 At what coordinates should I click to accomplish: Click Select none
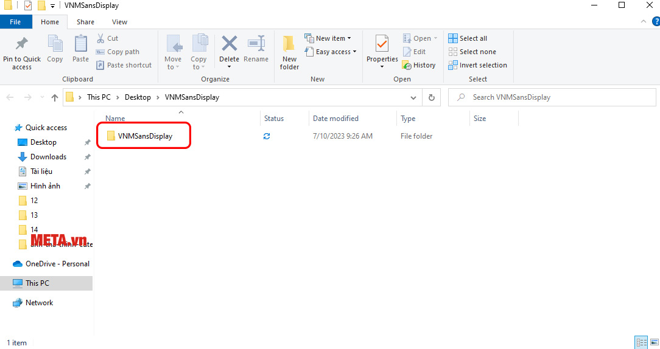pos(472,52)
